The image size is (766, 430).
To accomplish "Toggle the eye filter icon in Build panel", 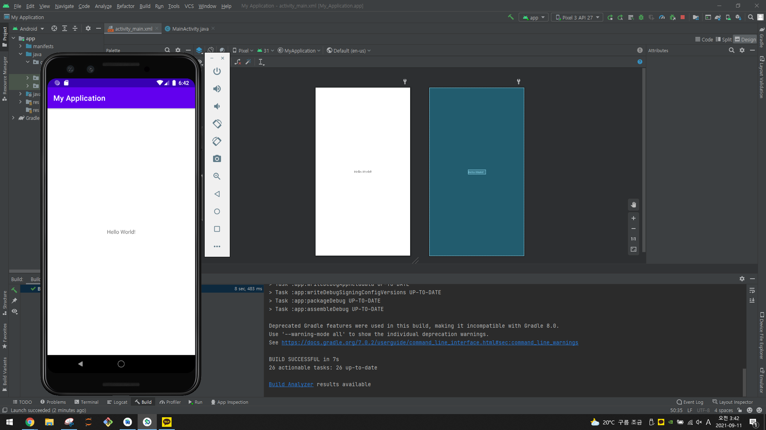I will click(15, 311).
